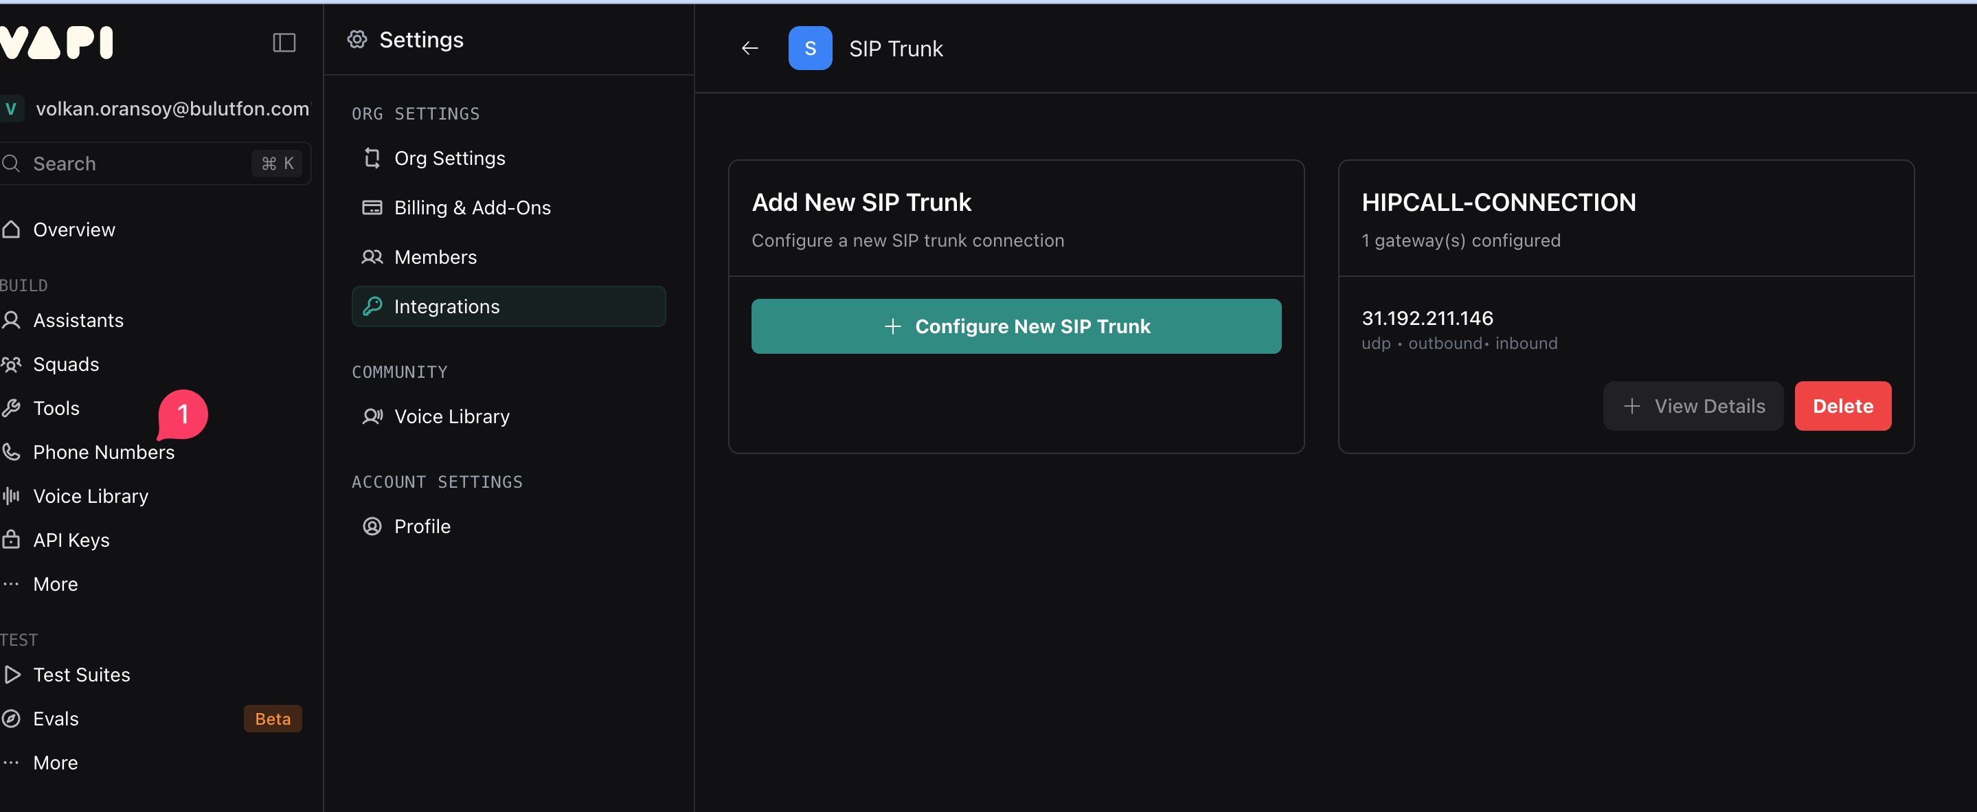Viewport: 1977px width, 812px height.
Task: Open Assistants from the sidebar
Action: (x=78, y=320)
